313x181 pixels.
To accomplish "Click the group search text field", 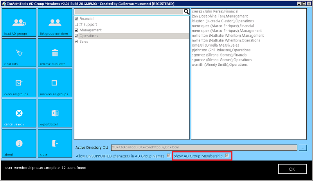I will coord(129,12).
